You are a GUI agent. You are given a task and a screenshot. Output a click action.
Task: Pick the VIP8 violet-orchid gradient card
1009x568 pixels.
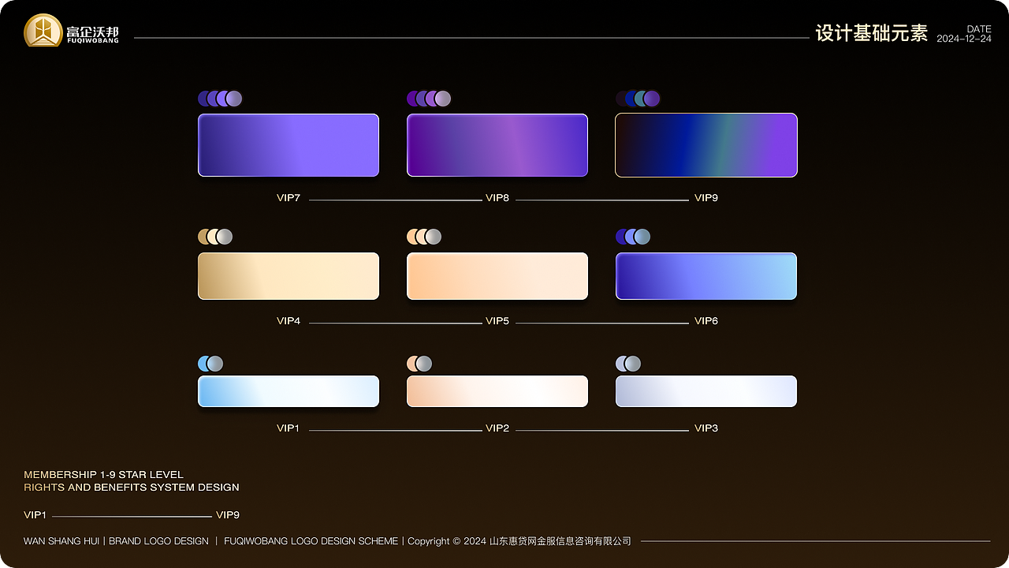point(497,145)
